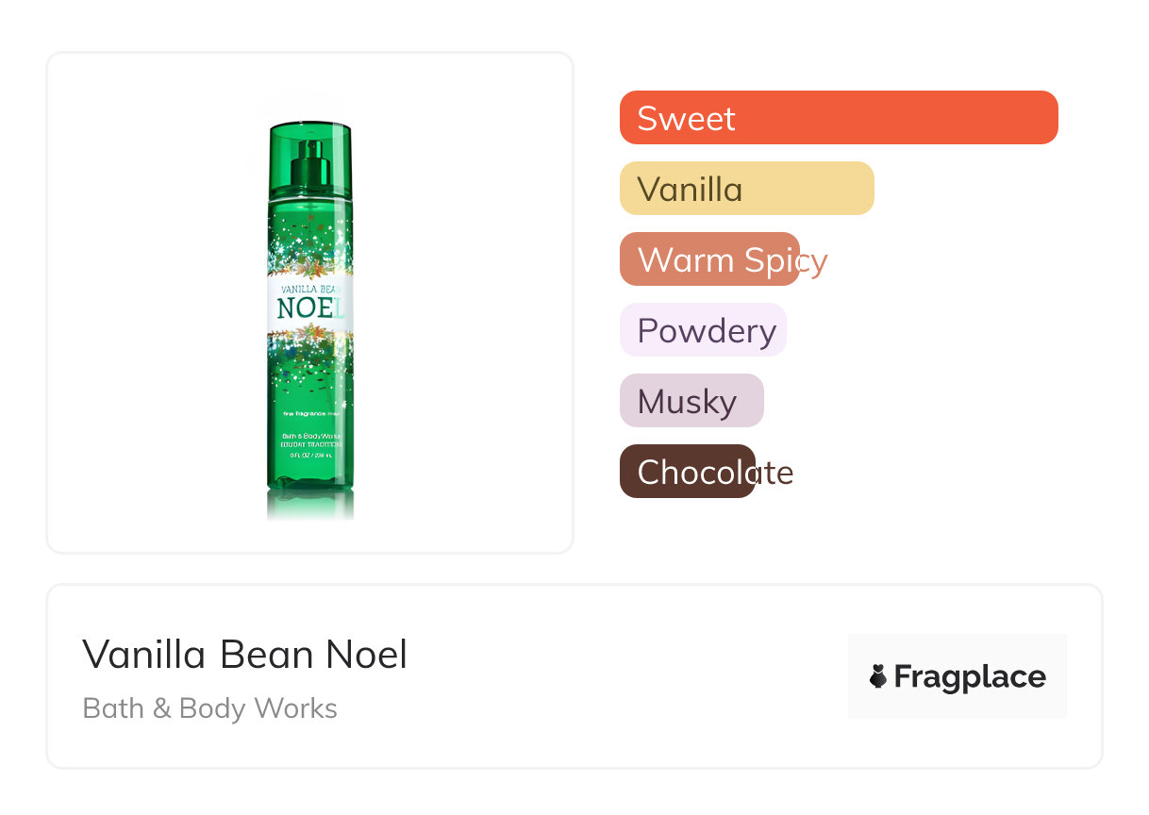Viewport: 1149px width, 815px height.
Task: Click the Fragplace wordmark text
Action: pos(970,676)
